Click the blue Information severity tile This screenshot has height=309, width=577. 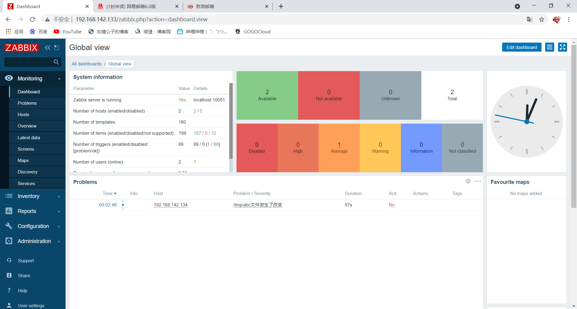point(421,148)
